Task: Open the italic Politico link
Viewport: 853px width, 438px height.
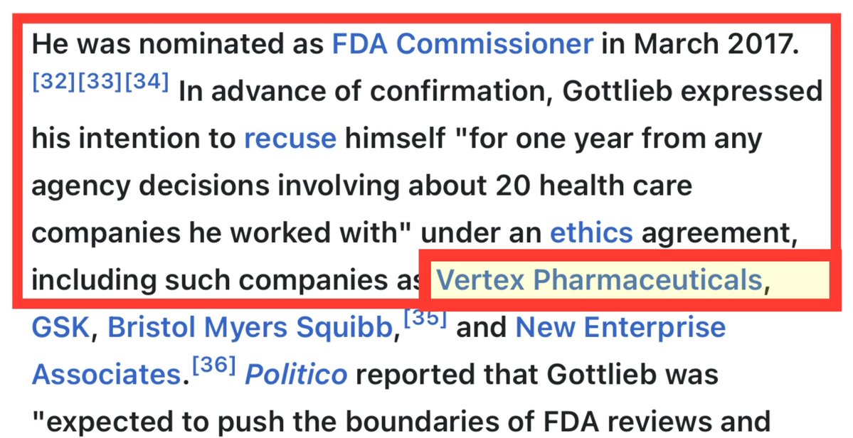Action: tap(296, 374)
